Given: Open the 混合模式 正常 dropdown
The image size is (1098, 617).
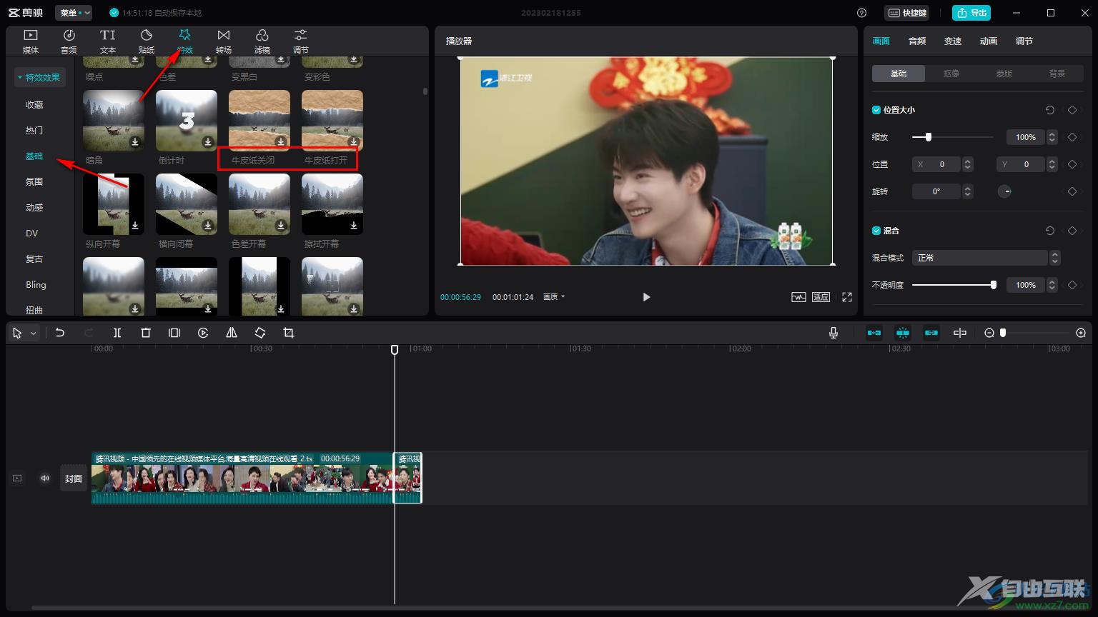Looking at the screenshot, I should (986, 258).
